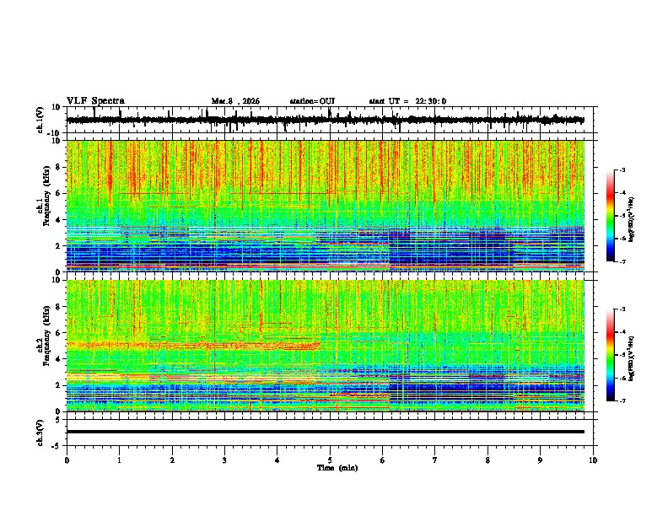Click the ch.1 colorbar log(PSD) units label
This screenshot has width=668, height=516.
[632, 220]
